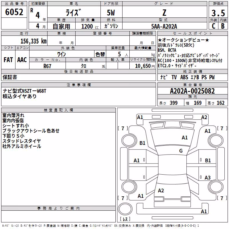The image size is (229, 229).
Task: Click the 出品番号 header label
Action: click(14, 4)
